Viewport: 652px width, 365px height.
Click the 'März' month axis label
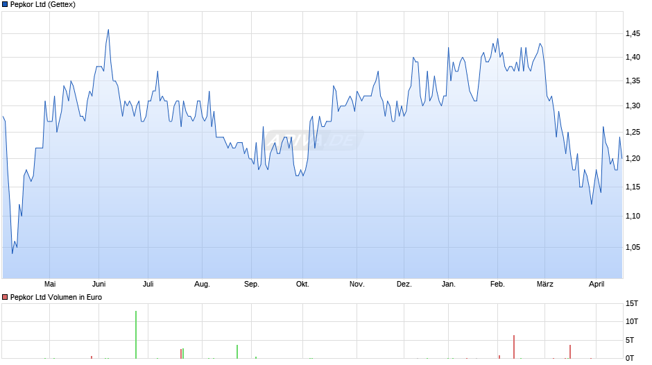(544, 284)
